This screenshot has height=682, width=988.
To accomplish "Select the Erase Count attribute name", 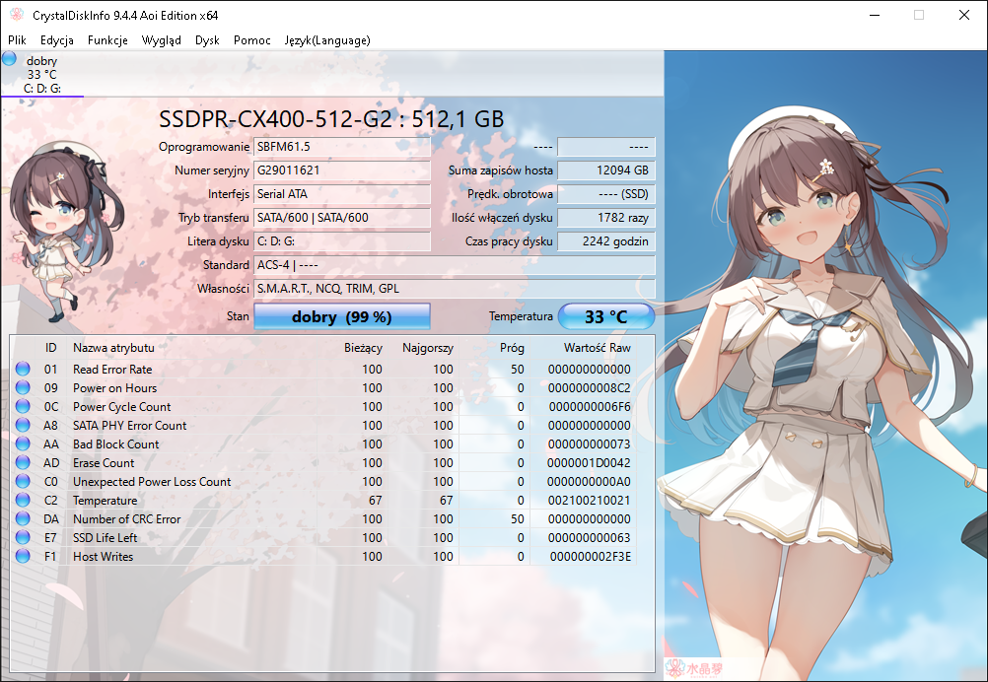I will click(x=104, y=463).
